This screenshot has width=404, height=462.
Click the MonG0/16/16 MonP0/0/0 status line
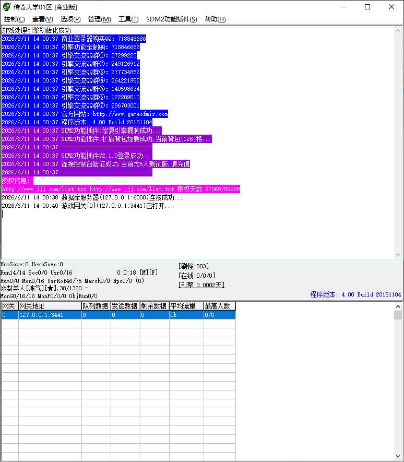point(49,296)
